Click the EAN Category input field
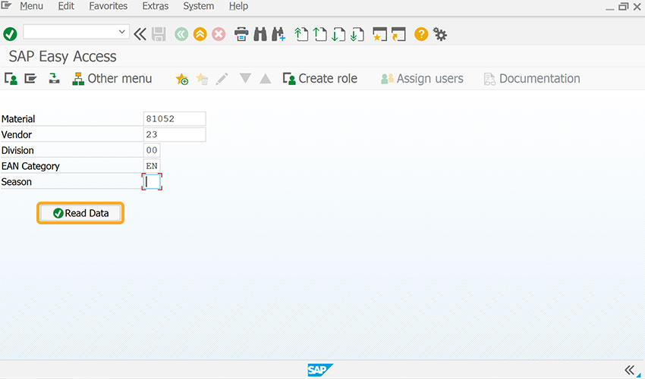This screenshot has height=379, width=645. pos(152,166)
